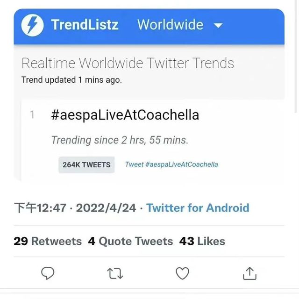Follow the Tweet #aespaLiveAtCoachella link
The image size is (299, 299).
[171, 164]
